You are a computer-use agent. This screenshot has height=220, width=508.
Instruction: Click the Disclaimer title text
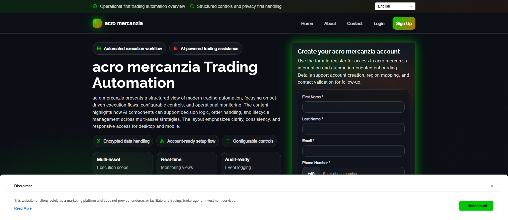pos(23,186)
